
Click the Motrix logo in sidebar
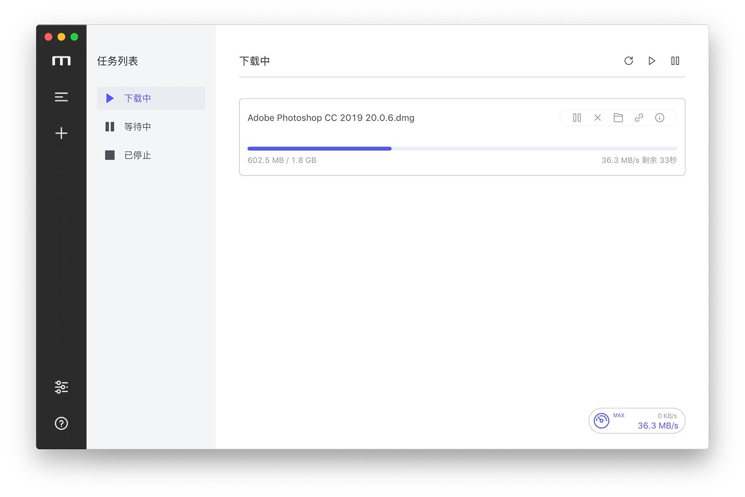[61, 61]
